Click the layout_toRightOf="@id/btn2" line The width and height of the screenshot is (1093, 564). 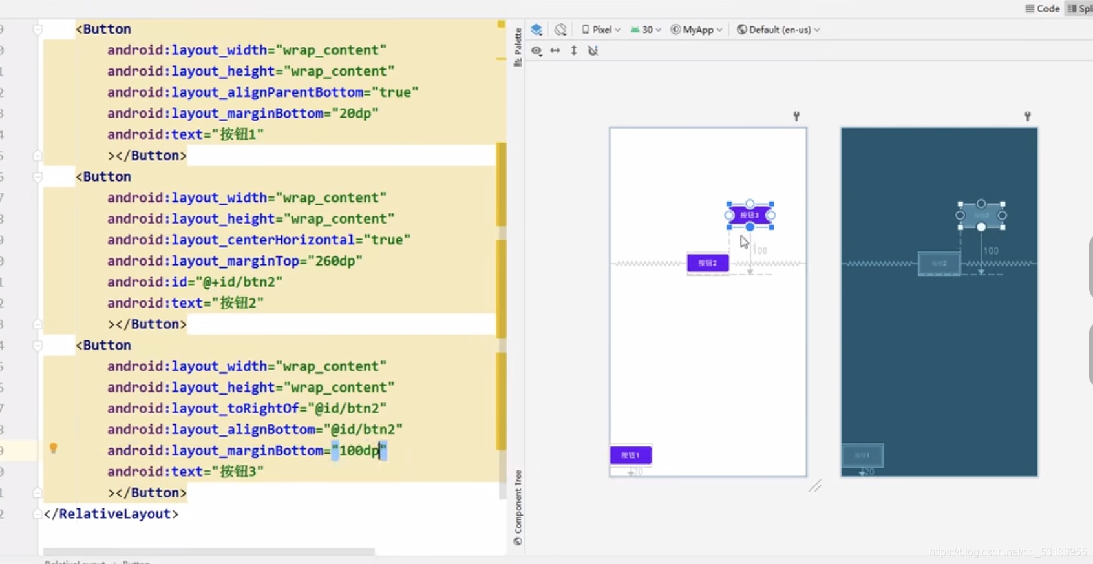click(247, 408)
